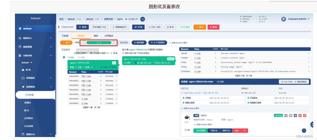Expand the 配置中心 menu chevron
This screenshot has height=140, width=317.
coord(51,134)
